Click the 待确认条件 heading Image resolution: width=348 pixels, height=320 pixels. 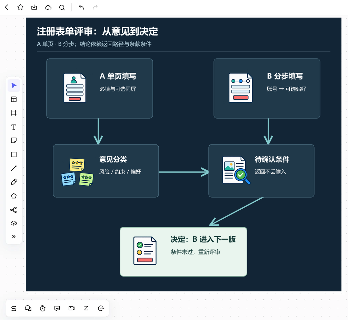tap(272, 159)
